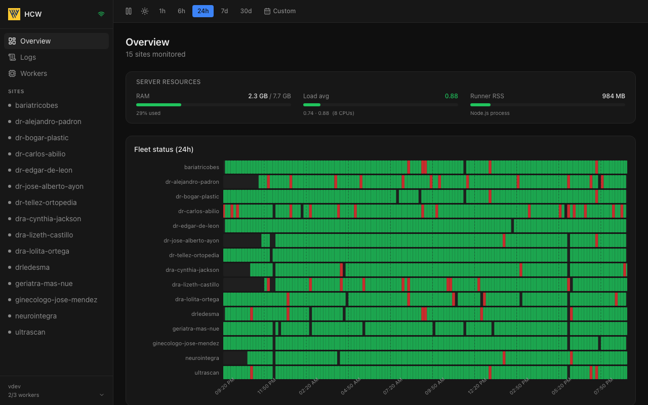Click the dr-carlos-abilio chart row label
648x405 pixels.
[198, 211]
